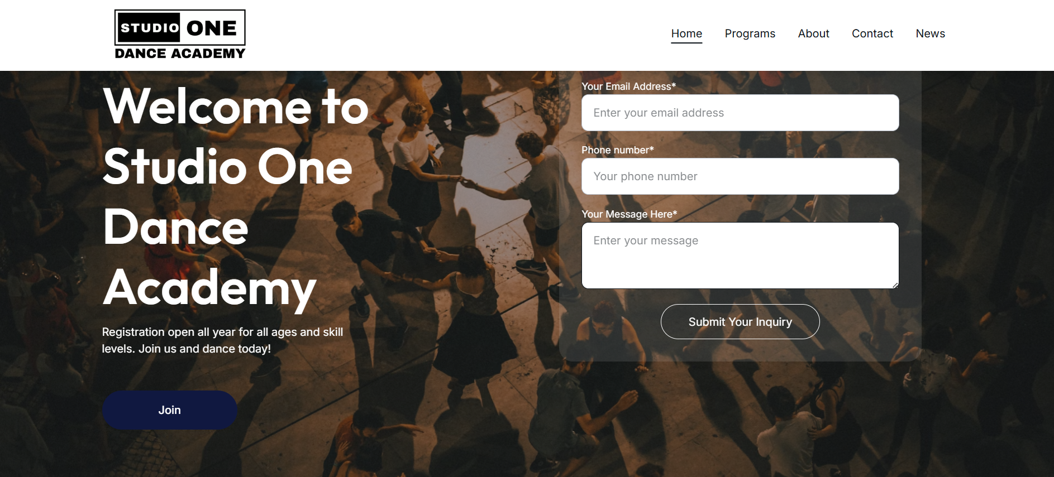Open the Home navigation link
This screenshot has height=477, width=1054.
[686, 33]
